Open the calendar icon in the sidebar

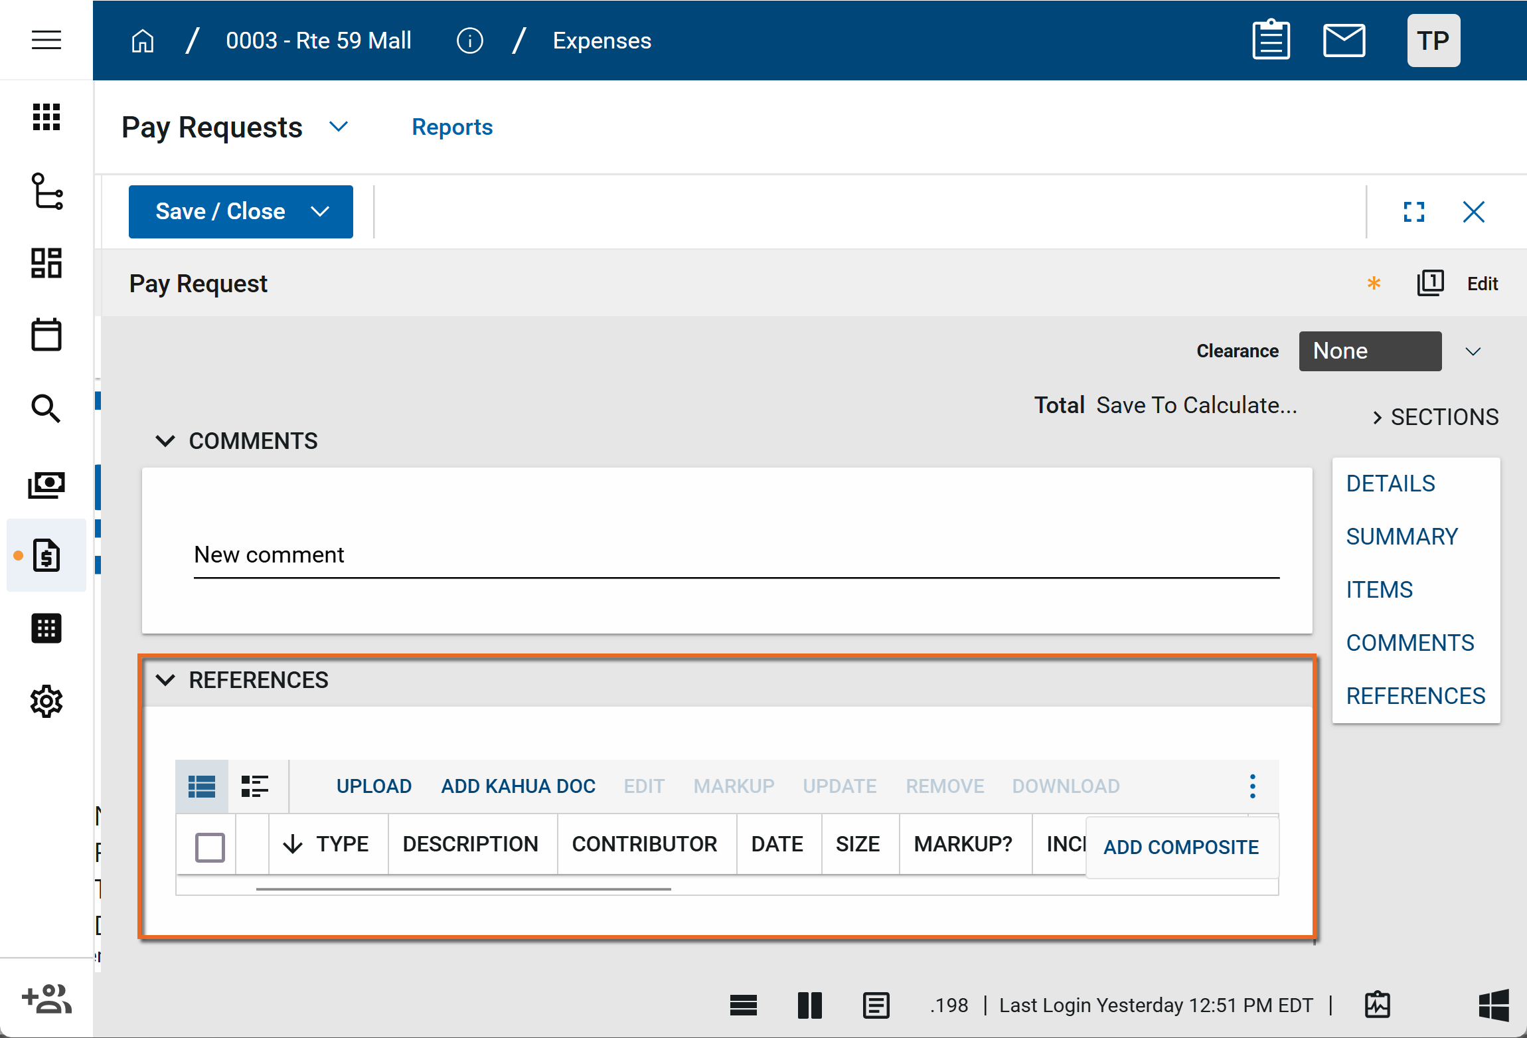(x=46, y=335)
